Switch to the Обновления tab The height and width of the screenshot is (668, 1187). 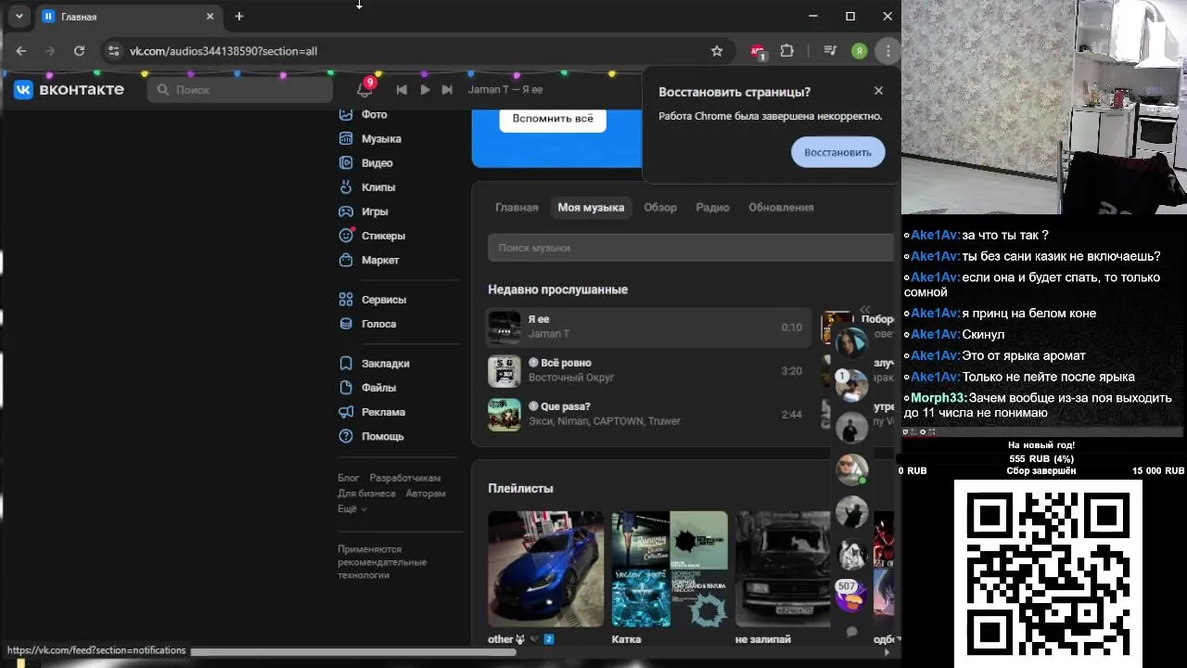[781, 207]
